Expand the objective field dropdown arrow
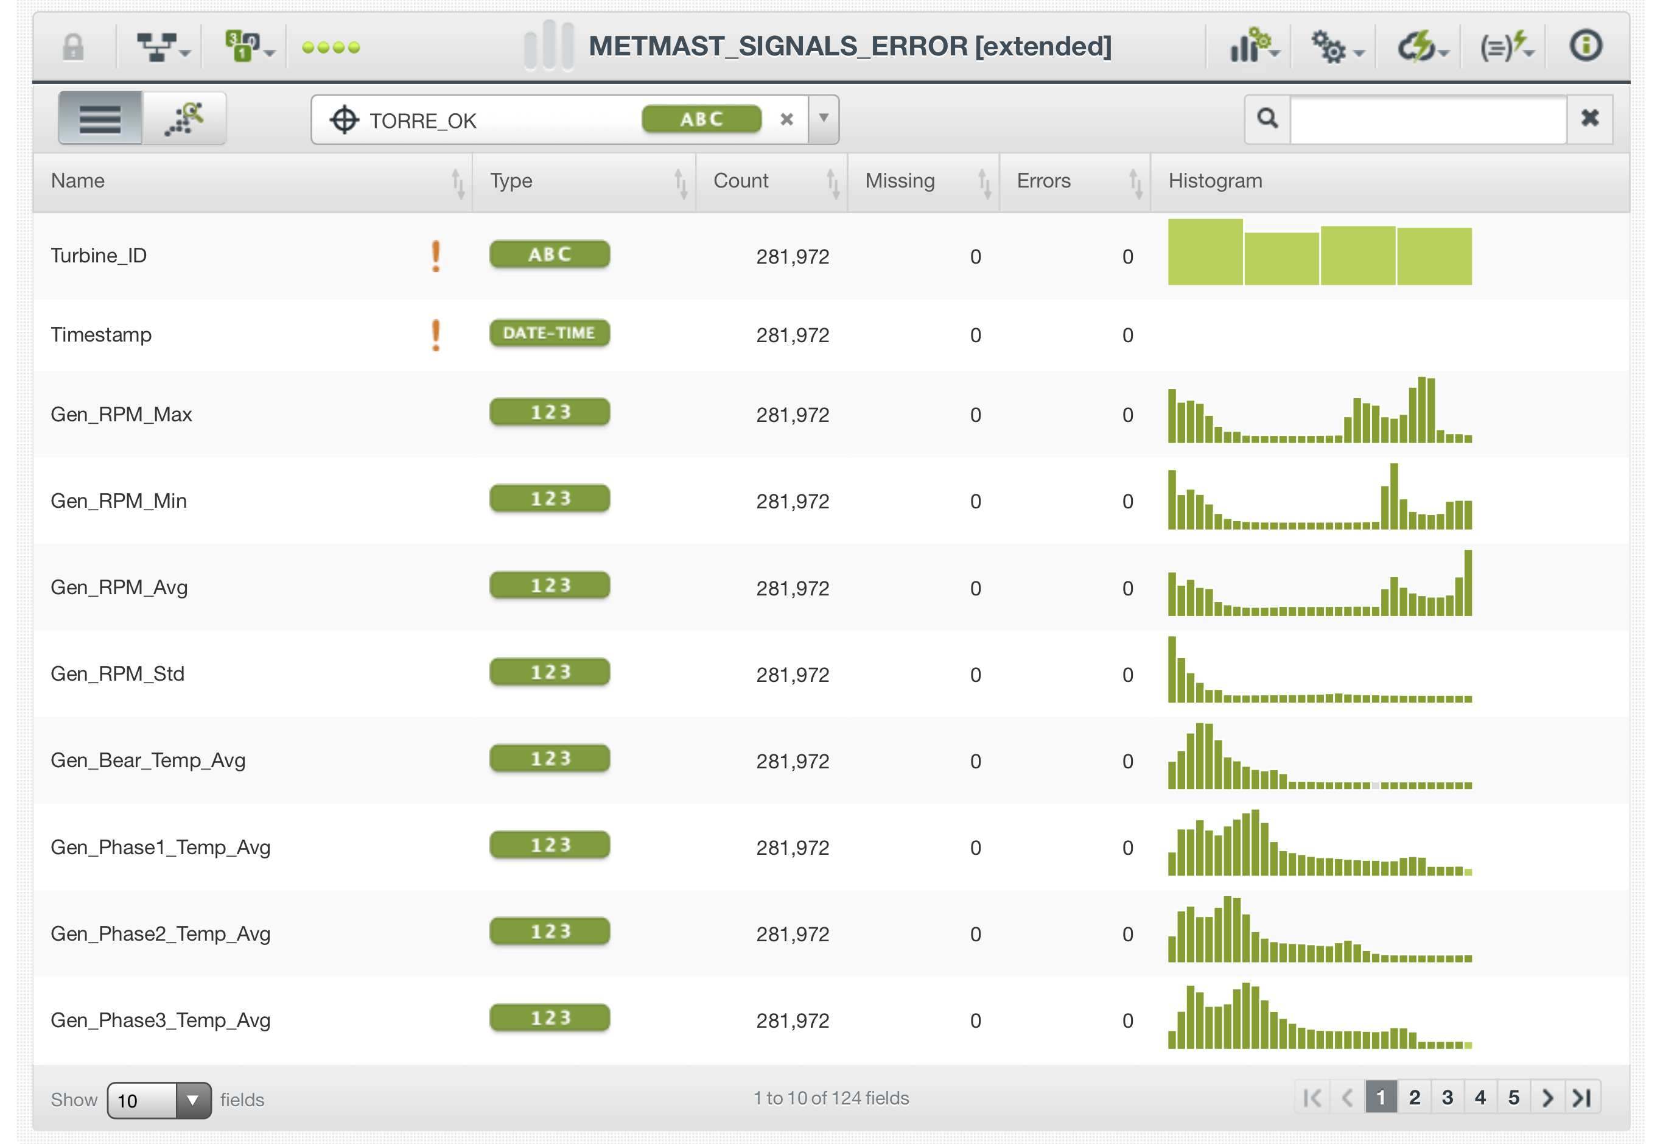Viewport: 1663px width, 1144px height. (x=823, y=118)
